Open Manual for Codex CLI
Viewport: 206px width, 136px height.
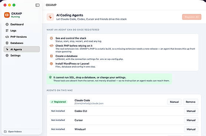[191, 111]
